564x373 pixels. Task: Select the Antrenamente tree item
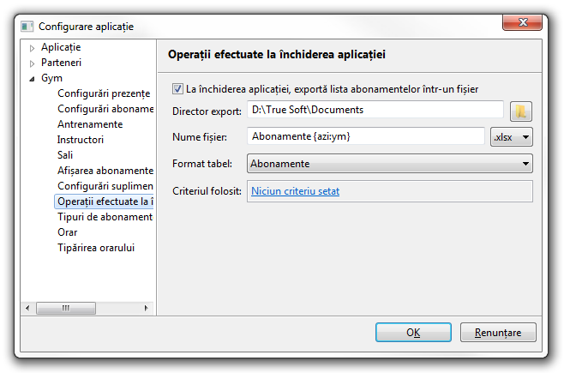pos(89,124)
